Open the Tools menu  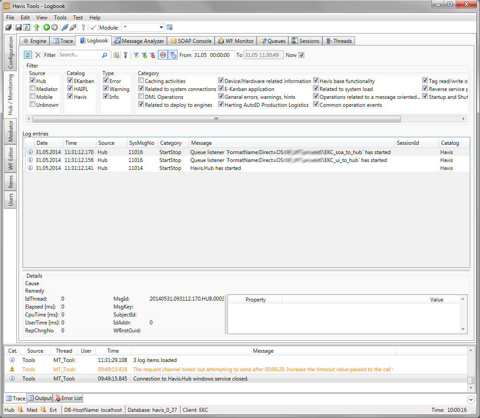pyautogui.click(x=60, y=18)
